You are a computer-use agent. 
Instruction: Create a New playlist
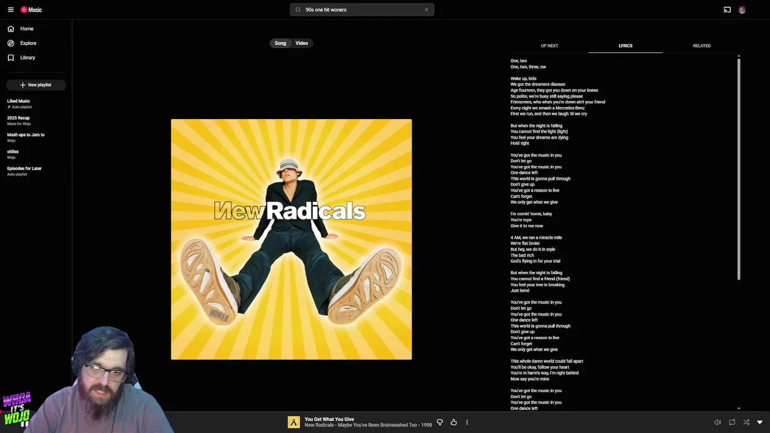tap(36, 85)
